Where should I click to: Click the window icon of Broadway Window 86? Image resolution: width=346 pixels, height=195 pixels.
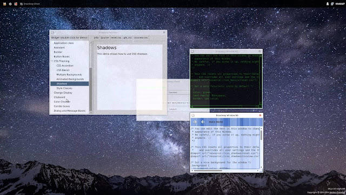point(193,115)
